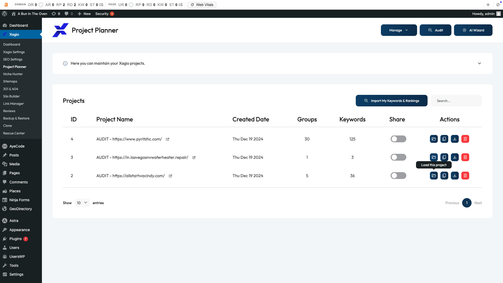Viewport: 503px width, 283px height.
Task: Duplicate the allstarhvacindy.com project
Action: [x=444, y=176]
